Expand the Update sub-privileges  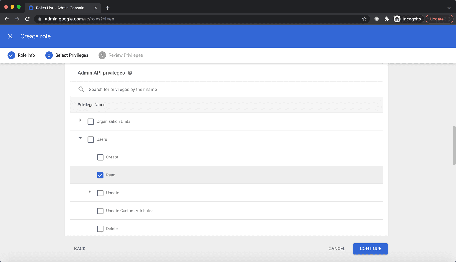[89, 192]
